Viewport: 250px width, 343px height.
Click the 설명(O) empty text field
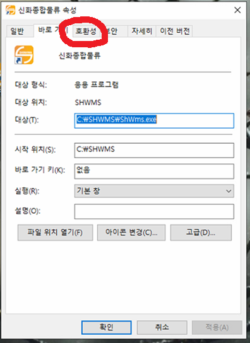(x=154, y=211)
